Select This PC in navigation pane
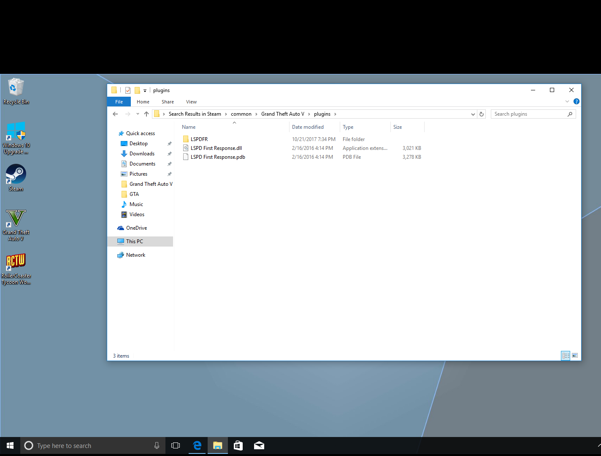601x456 pixels. point(140,242)
